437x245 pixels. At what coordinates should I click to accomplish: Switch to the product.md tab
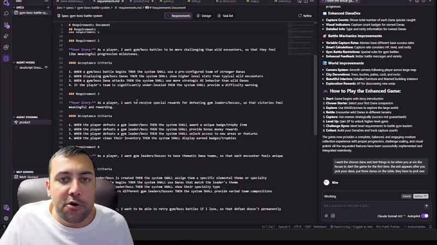pos(141,2)
